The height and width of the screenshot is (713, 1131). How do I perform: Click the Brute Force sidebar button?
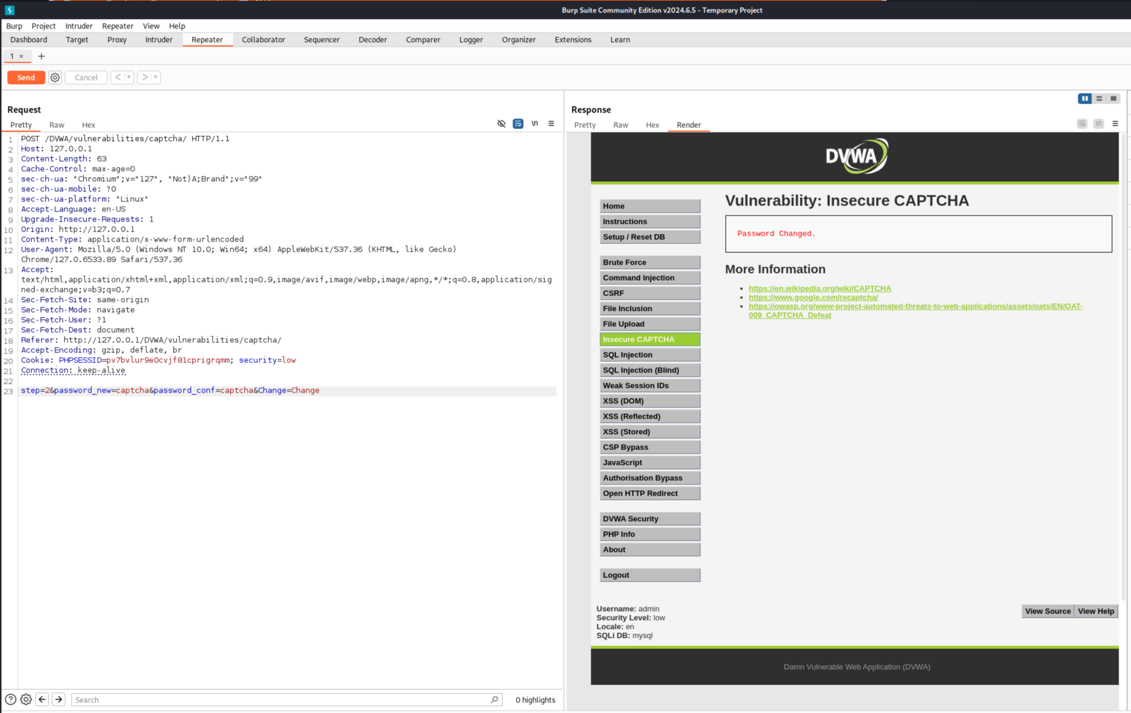click(x=650, y=262)
